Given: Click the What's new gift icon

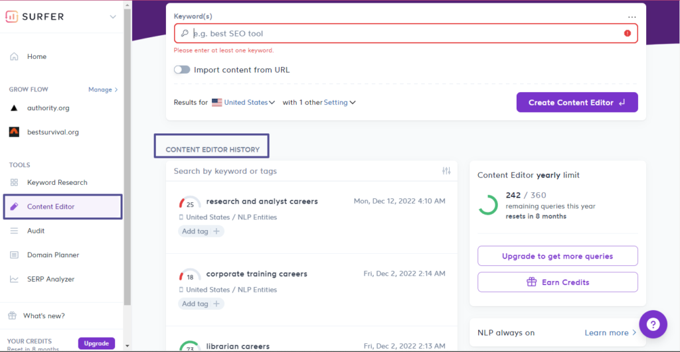Looking at the screenshot, I should (12, 316).
